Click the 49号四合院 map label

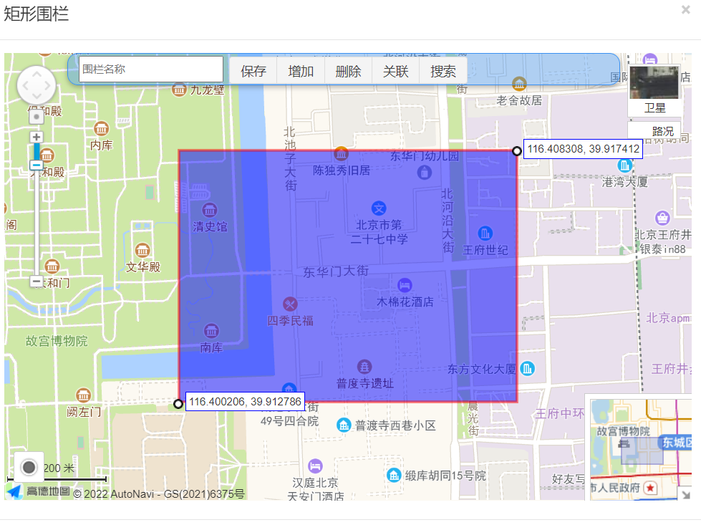(290, 421)
